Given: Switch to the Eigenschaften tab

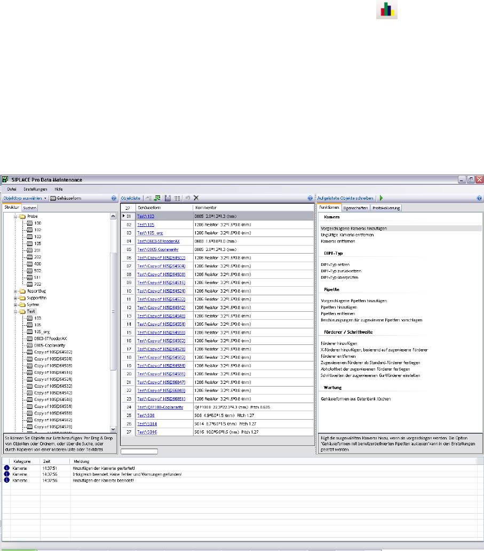Looking at the screenshot, I should 355,208.
